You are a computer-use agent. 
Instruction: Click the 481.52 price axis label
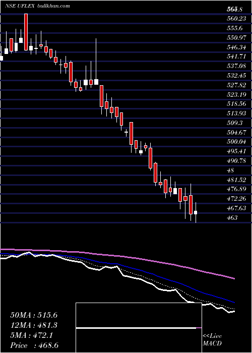[236, 180]
